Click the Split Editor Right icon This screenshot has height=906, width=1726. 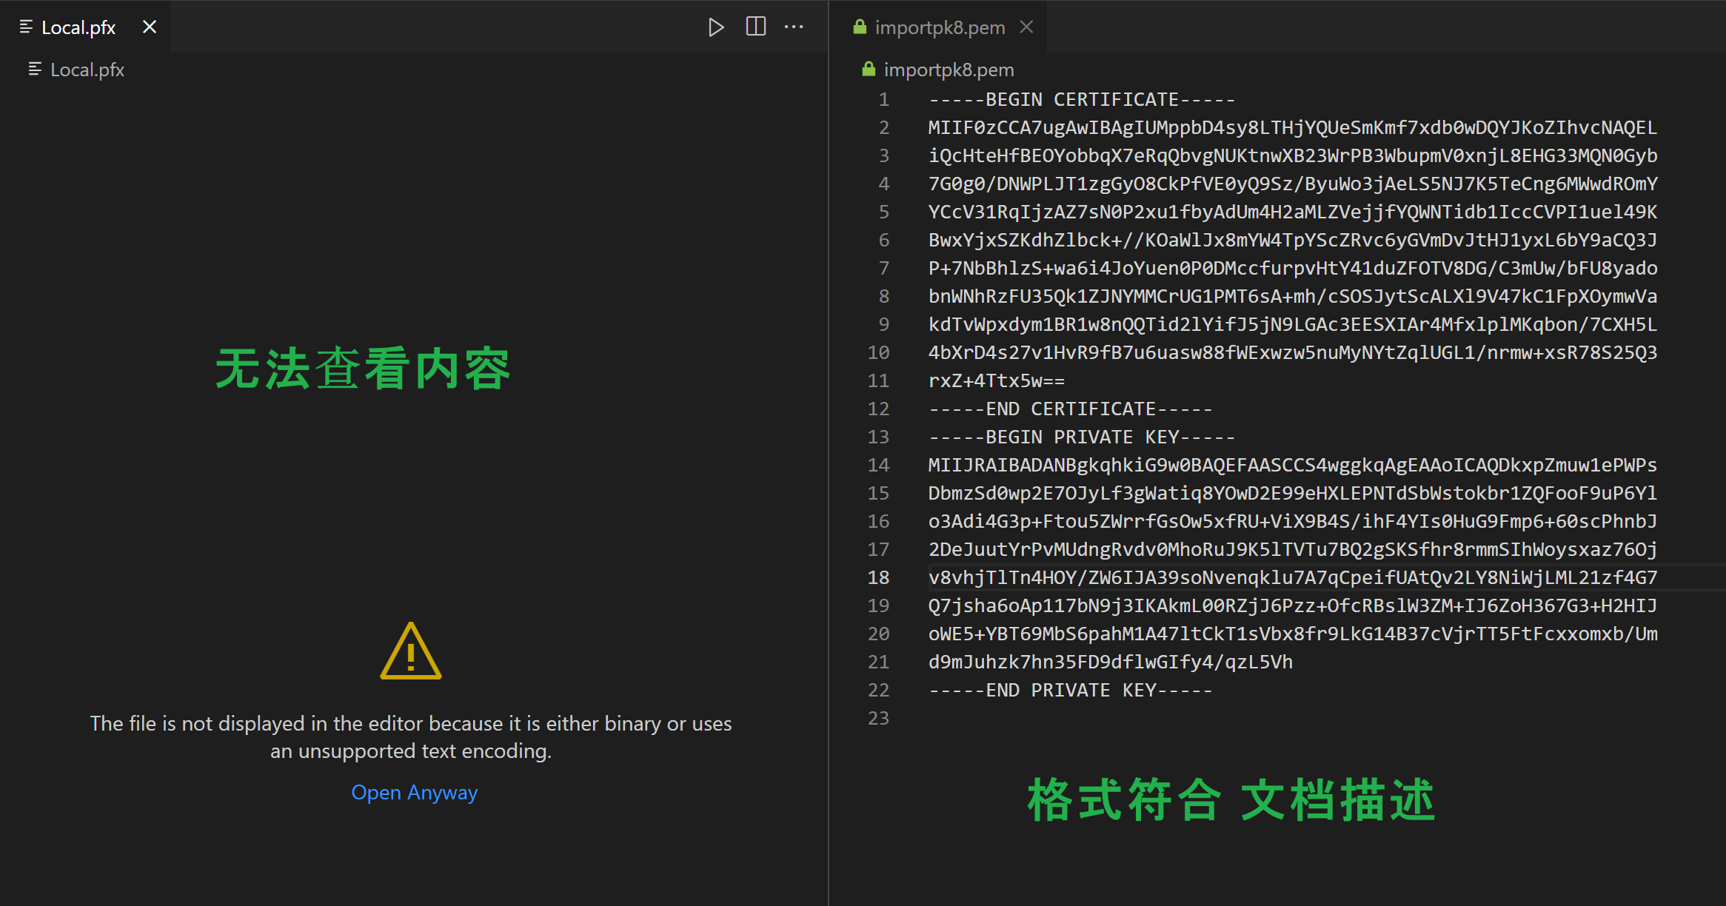[755, 27]
